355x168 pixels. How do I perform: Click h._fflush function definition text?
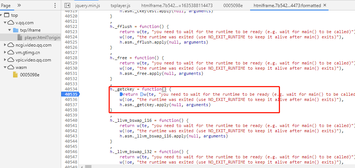click(139, 26)
